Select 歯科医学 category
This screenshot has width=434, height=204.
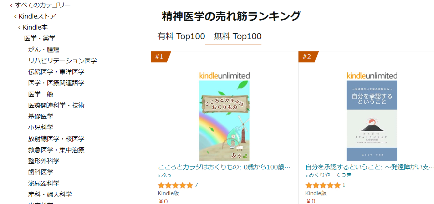pos(41,172)
